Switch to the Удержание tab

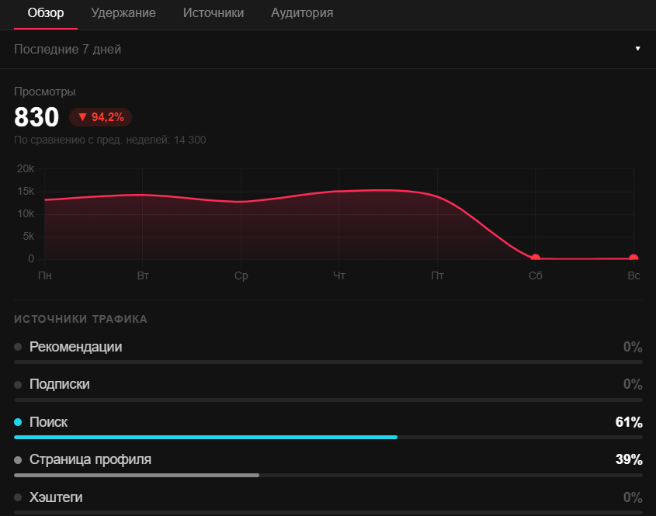pyautogui.click(x=123, y=13)
